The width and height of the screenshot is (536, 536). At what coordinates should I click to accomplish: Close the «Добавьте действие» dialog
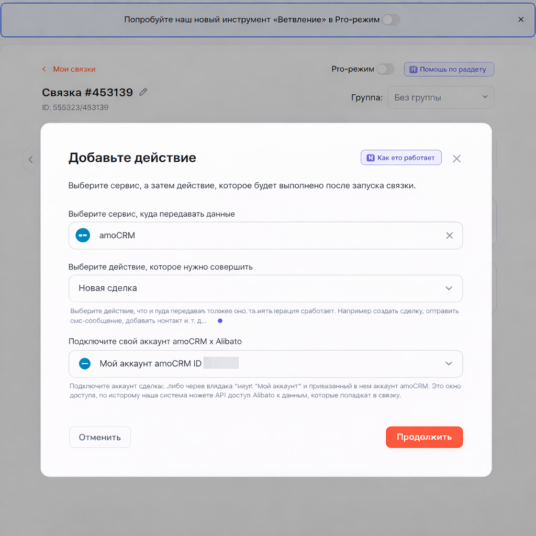pos(456,159)
